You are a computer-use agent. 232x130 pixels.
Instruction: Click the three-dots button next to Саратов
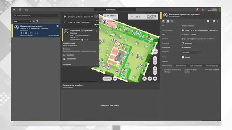115,79
